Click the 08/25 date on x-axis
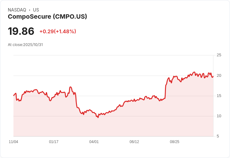This screenshot has width=230, height=158. [175, 142]
